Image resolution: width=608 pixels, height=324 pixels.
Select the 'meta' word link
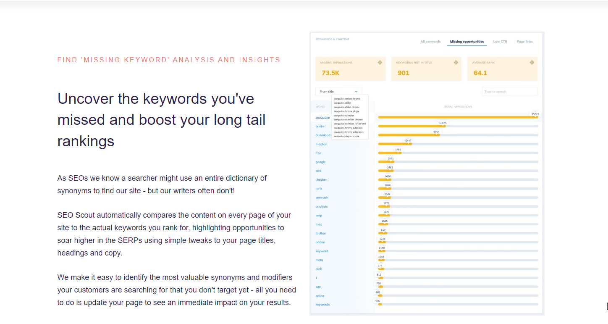(x=319, y=260)
